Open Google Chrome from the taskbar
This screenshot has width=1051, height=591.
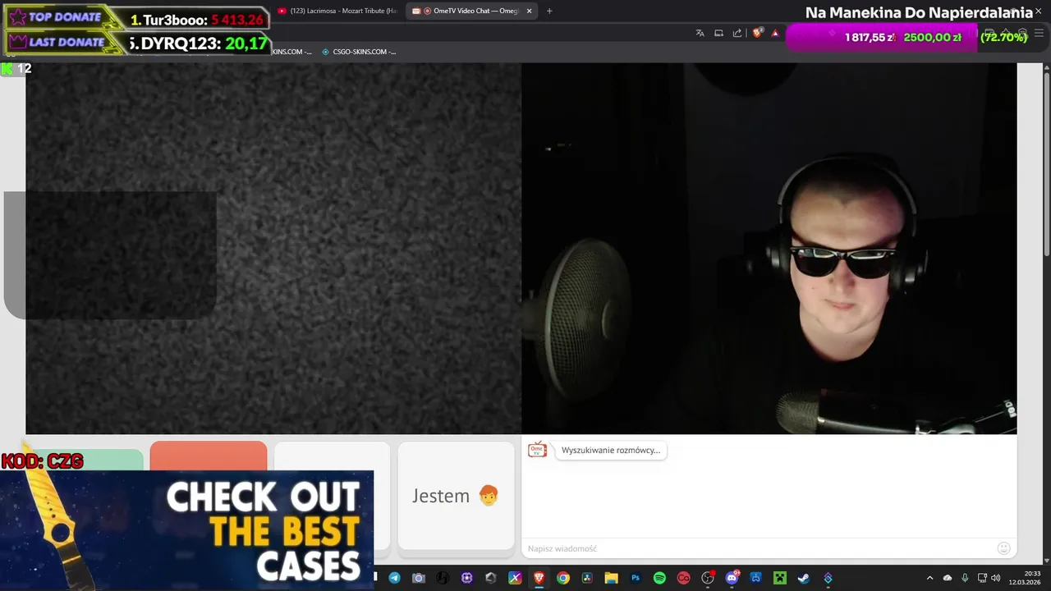(562, 578)
